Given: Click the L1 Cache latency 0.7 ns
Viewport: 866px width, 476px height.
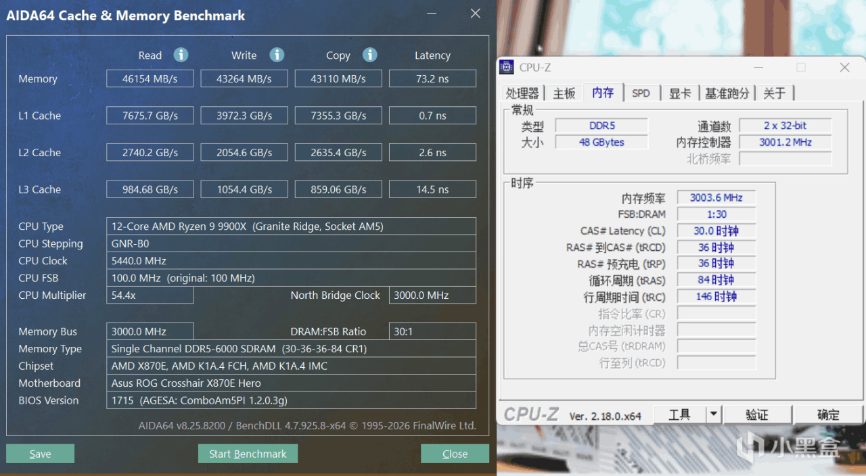Looking at the screenshot, I should [432, 116].
